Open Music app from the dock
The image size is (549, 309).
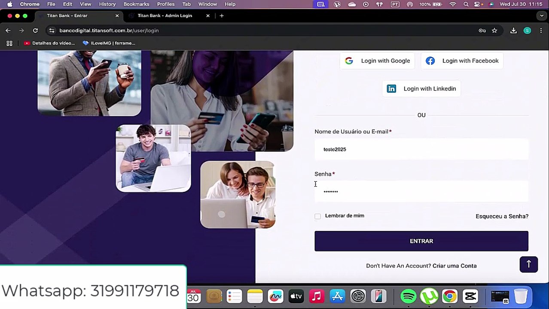click(317, 296)
